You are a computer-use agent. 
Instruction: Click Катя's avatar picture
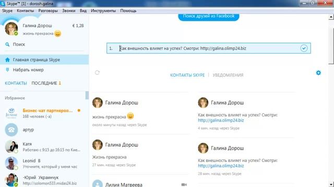(11, 146)
